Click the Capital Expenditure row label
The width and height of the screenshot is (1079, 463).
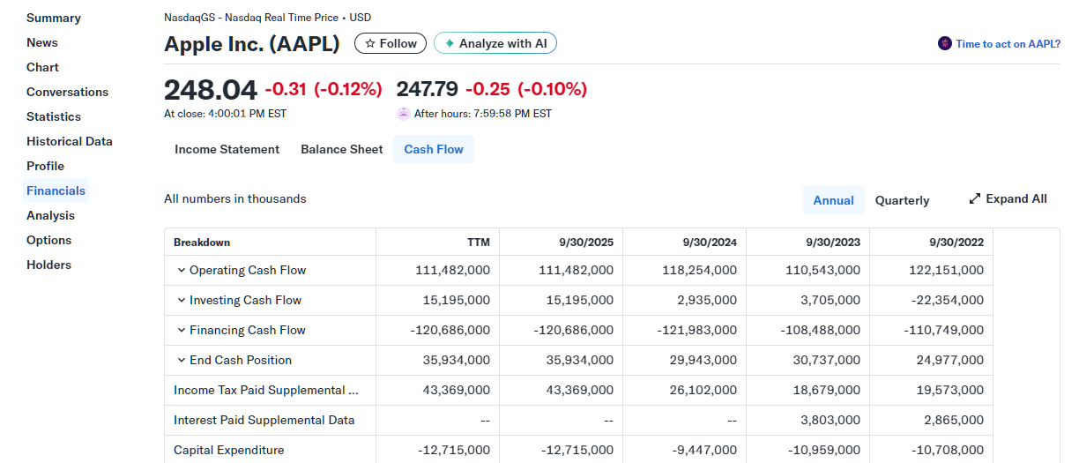click(229, 450)
